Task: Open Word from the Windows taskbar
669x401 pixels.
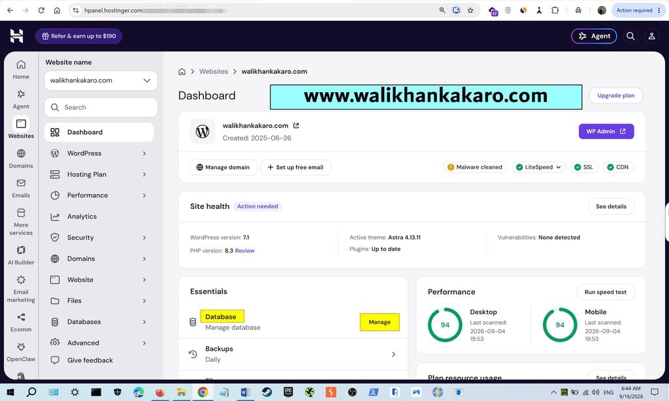Action: point(246,392)
